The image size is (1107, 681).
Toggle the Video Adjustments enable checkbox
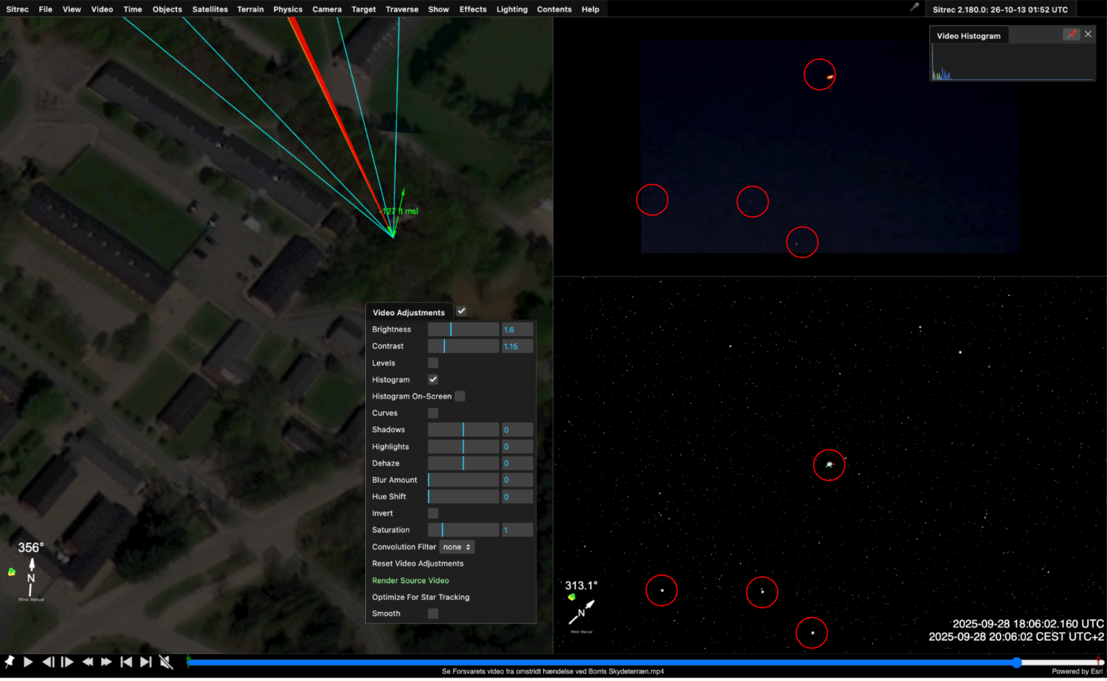point(461,311)
